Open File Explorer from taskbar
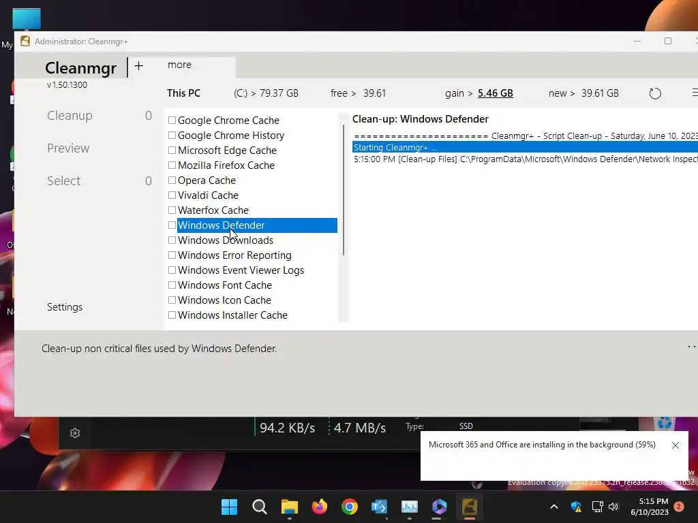Viewport: 698px width, 523px height. 289,507
